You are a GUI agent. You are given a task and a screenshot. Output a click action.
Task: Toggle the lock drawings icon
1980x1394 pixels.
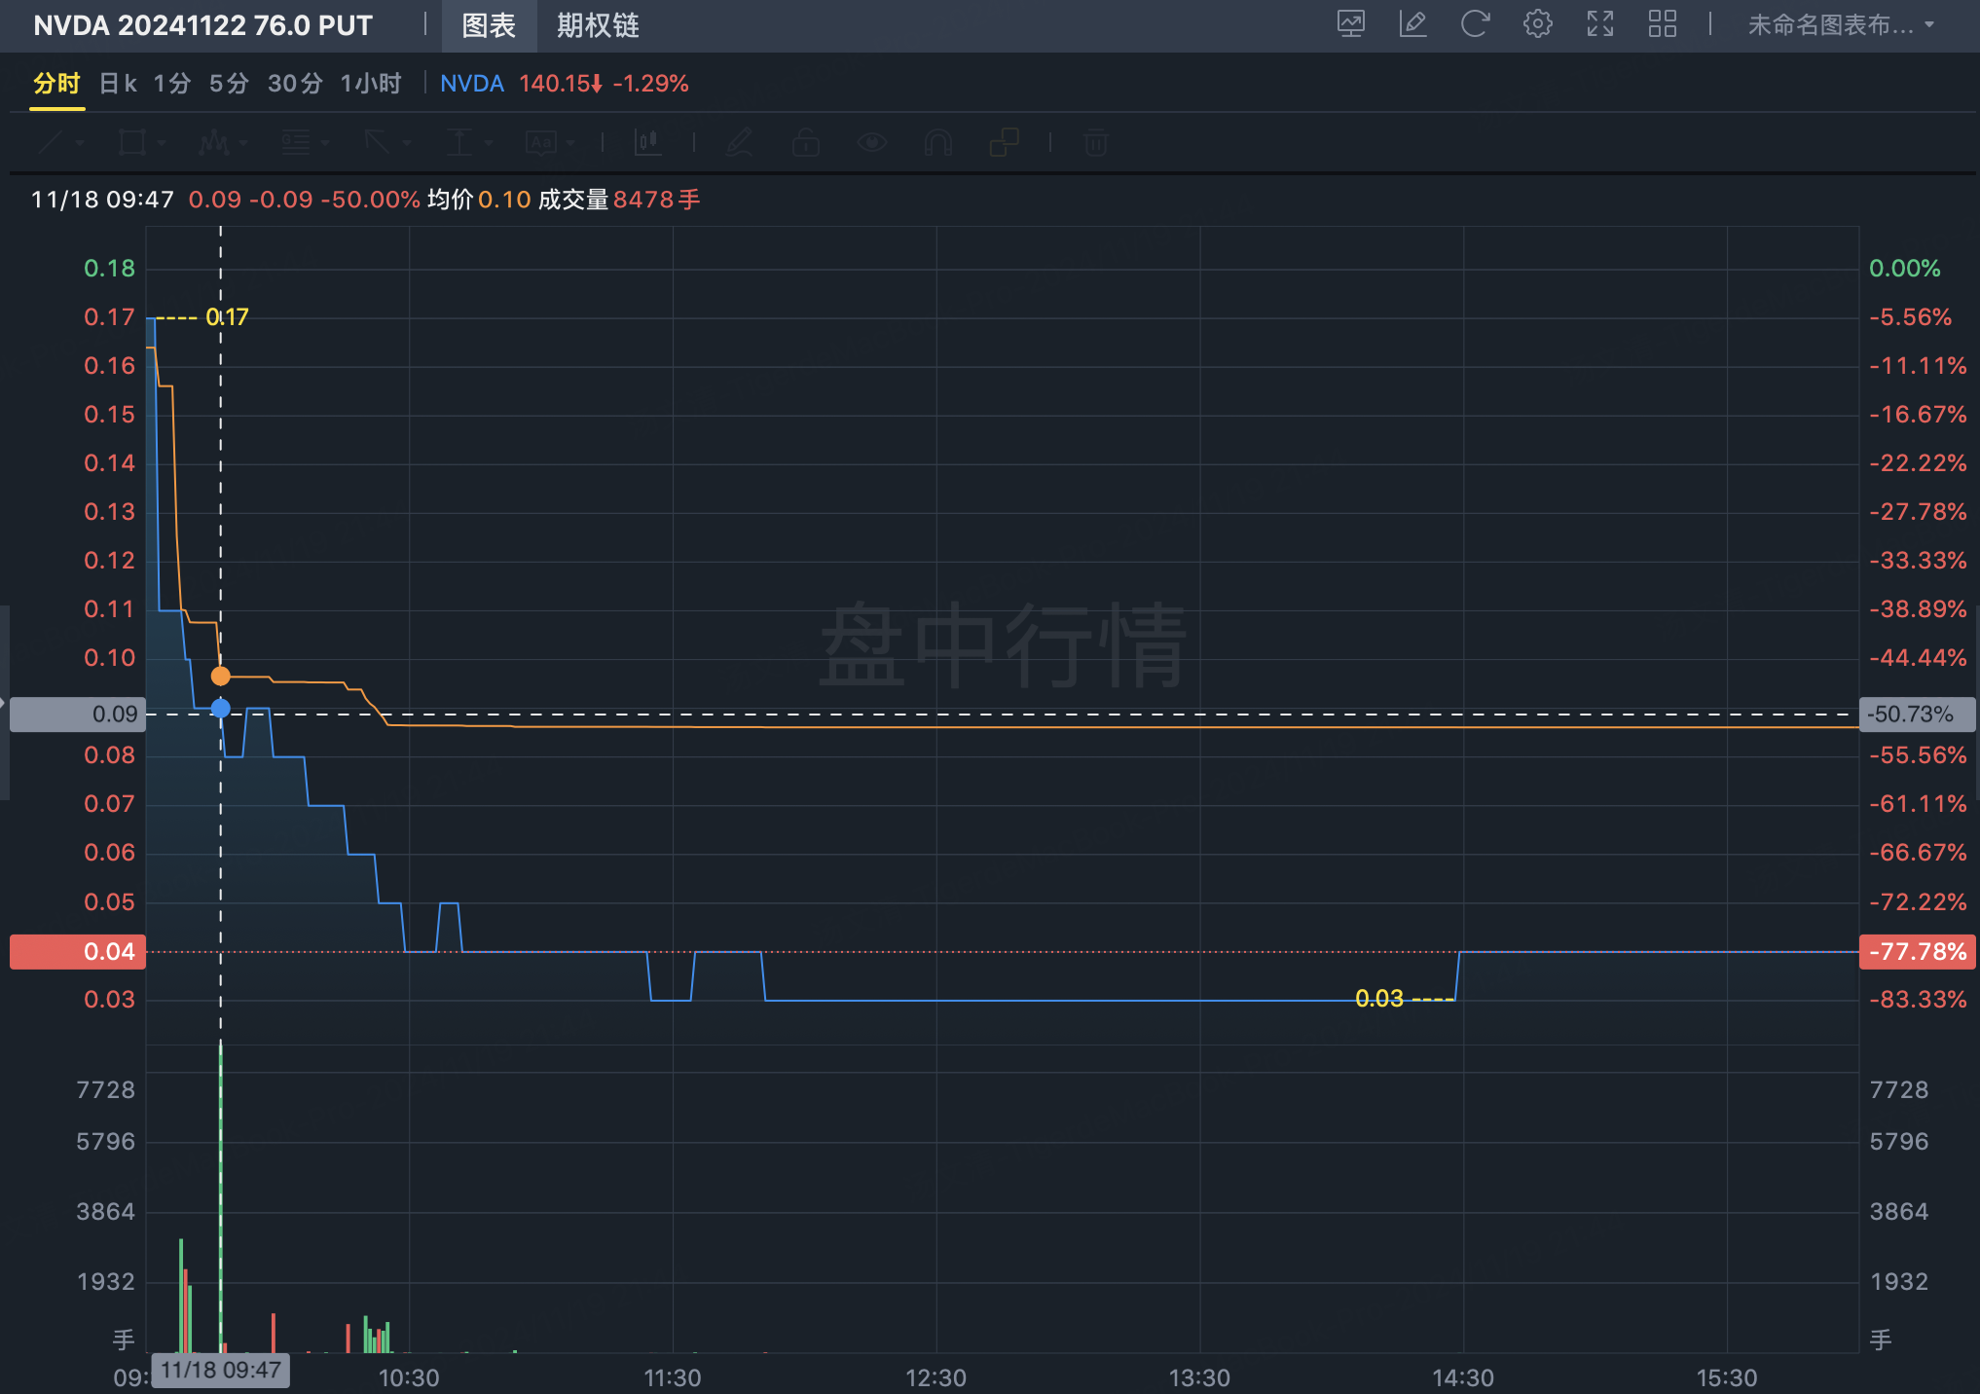coord(805,143)
